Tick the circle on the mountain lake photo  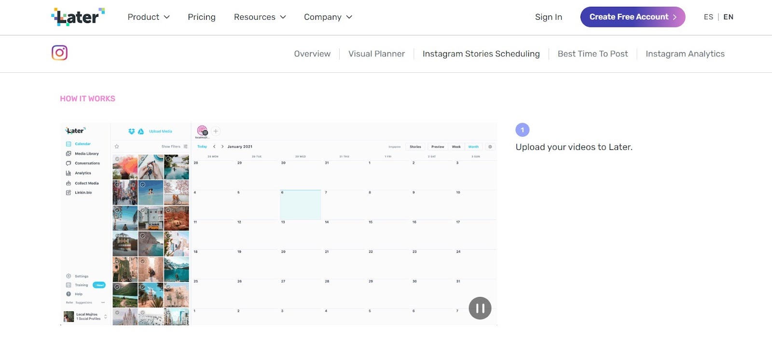tap(168, 261)
